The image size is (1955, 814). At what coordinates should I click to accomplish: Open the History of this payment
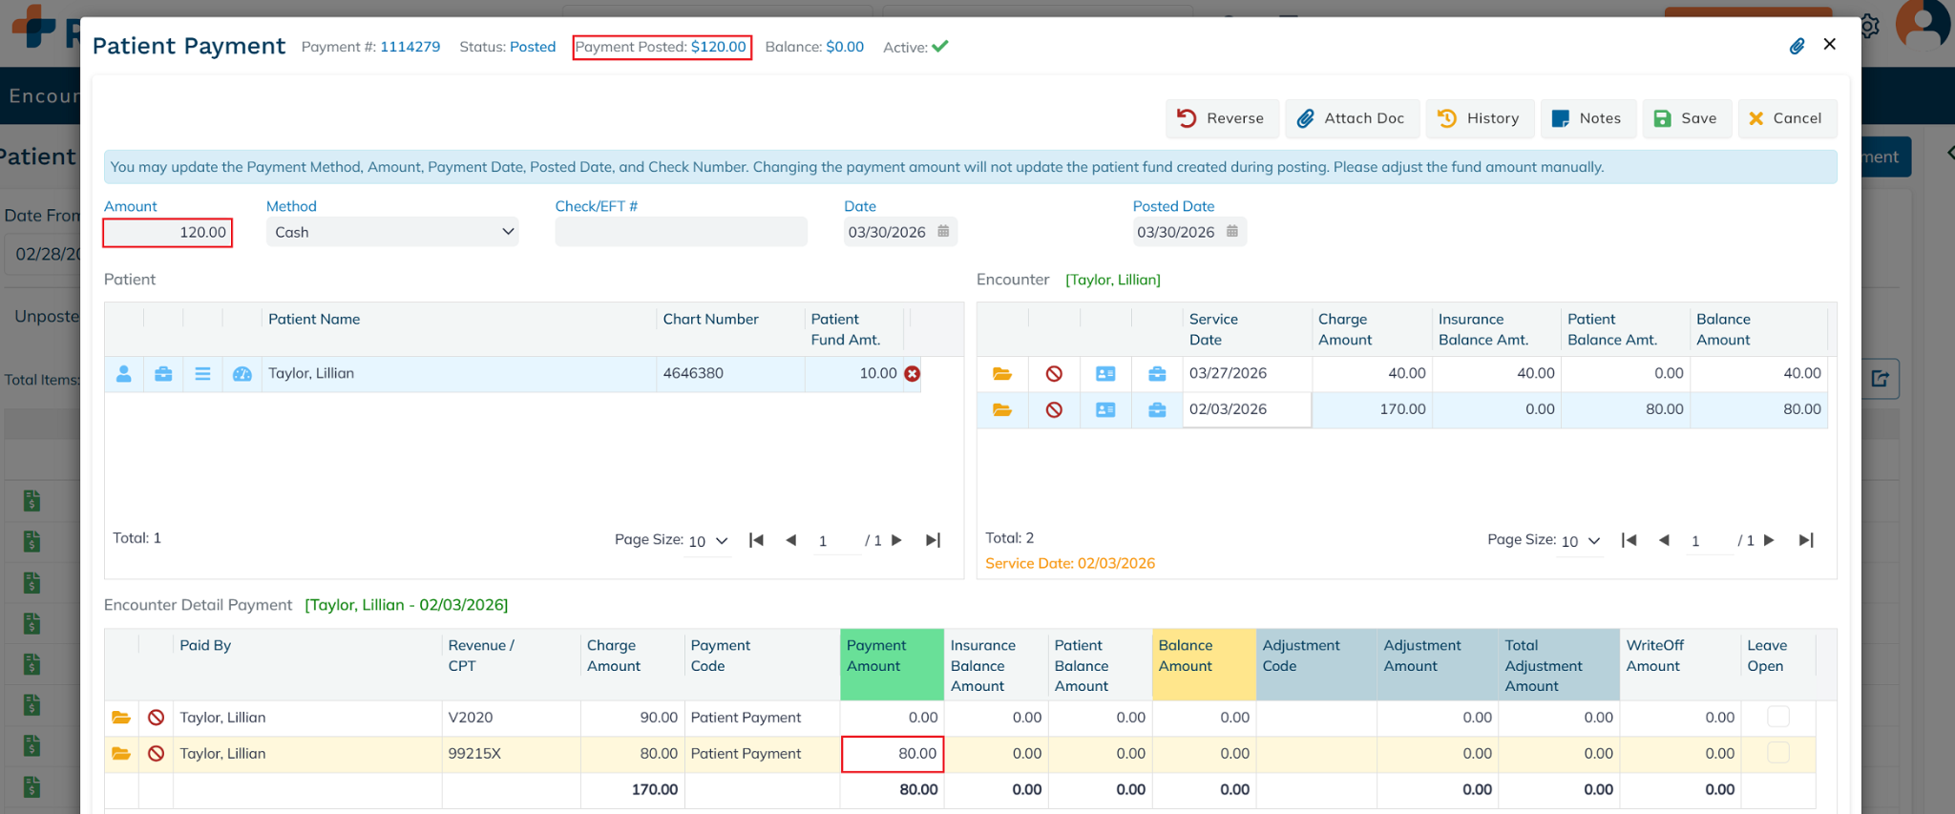1479,118
